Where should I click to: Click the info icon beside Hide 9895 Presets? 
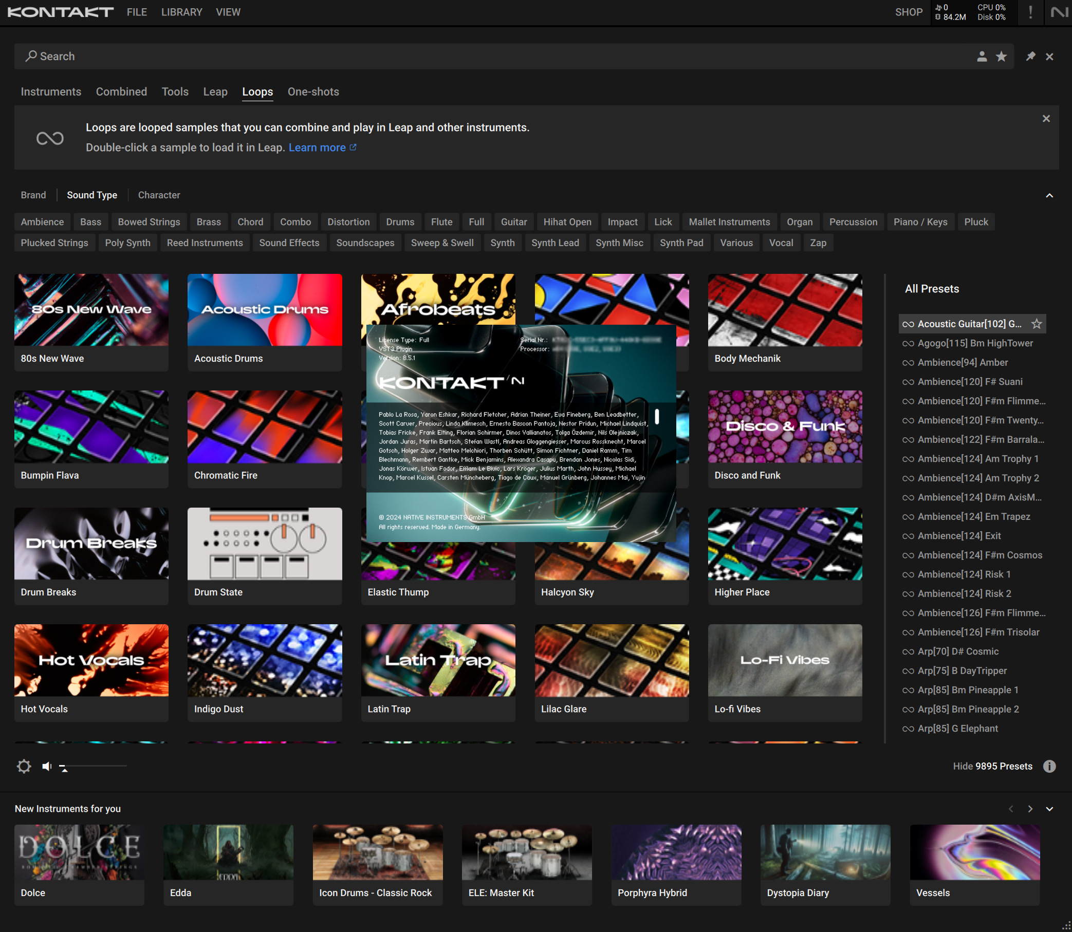click(x=1049, y=766)
